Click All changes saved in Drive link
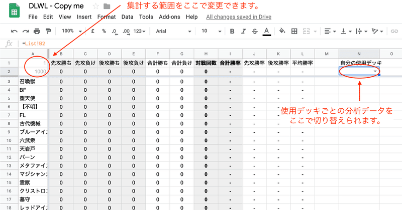The height and width of the screenshot is (210, 402). tap(239, 17)
